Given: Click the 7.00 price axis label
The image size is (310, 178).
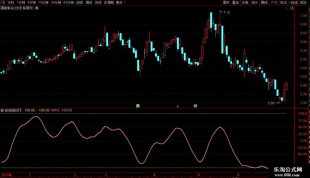Looking at the screenshot, I should (x=303, y=16).
